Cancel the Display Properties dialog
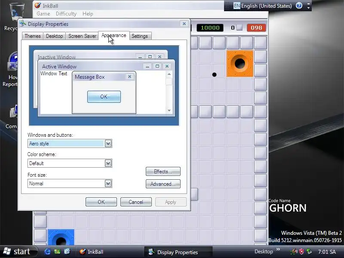The height and width of the screenshot is (258, 344). point(136,202)
